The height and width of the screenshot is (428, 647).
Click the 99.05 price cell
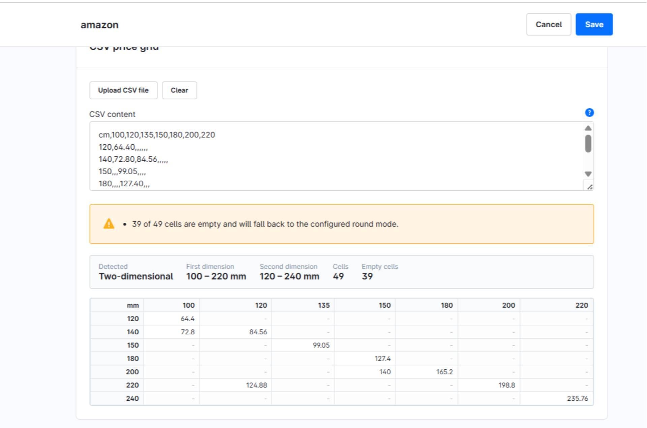[x=303, y=345]
